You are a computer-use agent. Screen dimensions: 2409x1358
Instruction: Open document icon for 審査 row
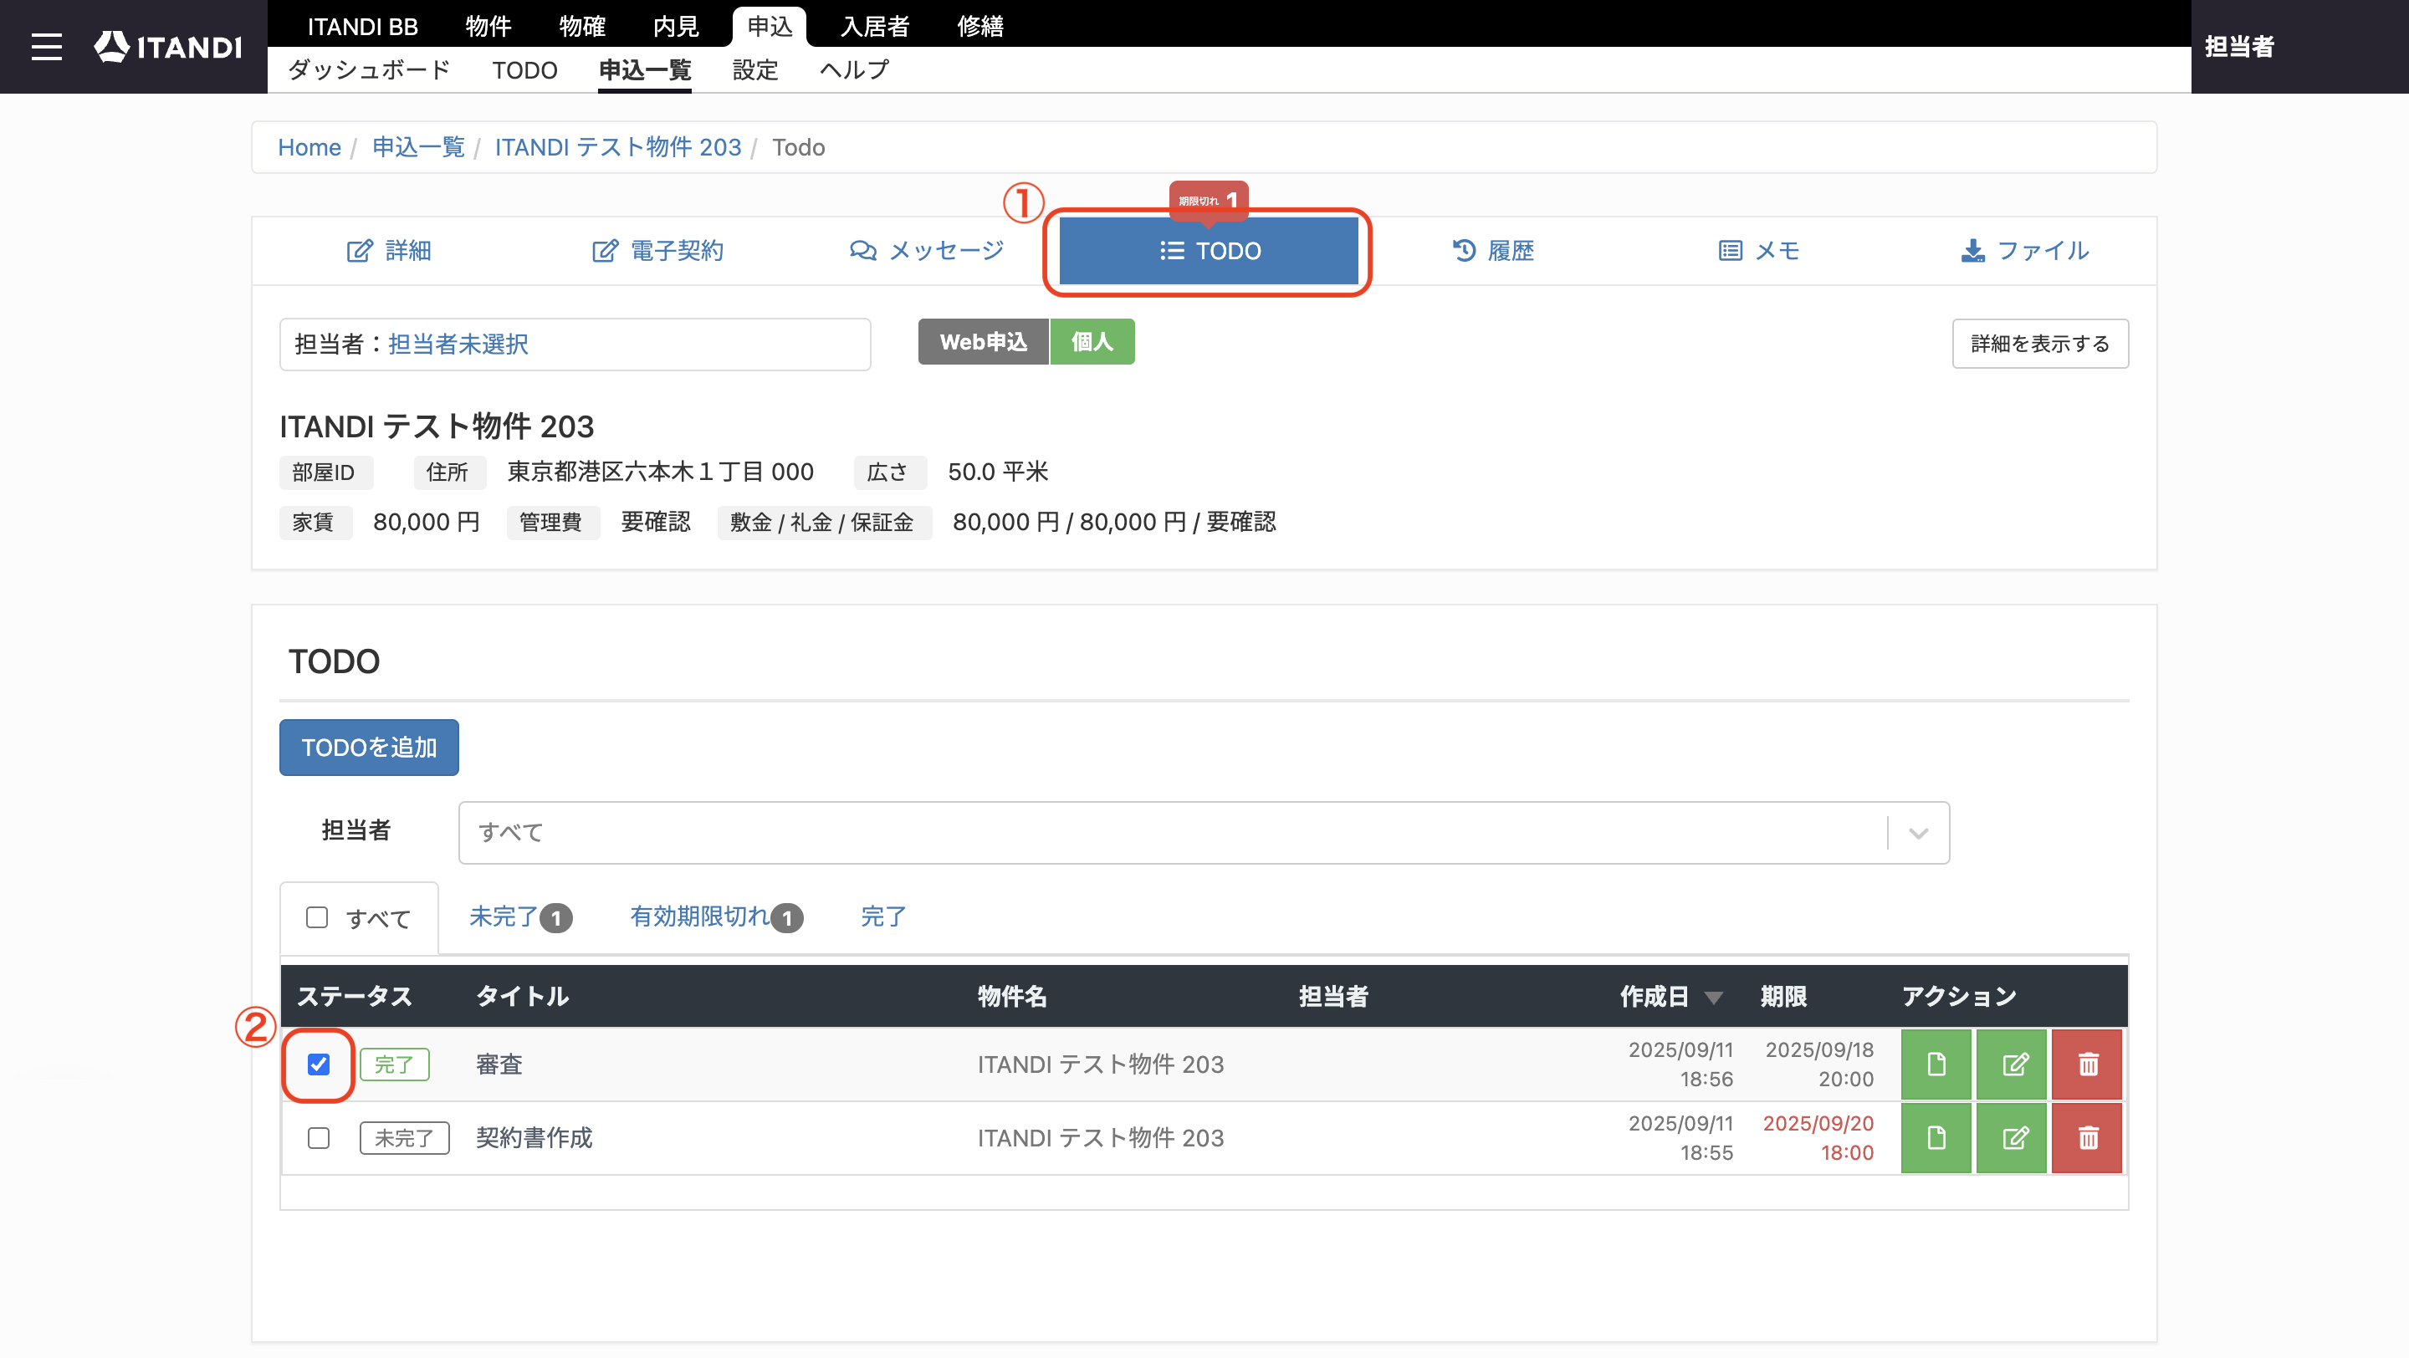tap(1936, 1064)
